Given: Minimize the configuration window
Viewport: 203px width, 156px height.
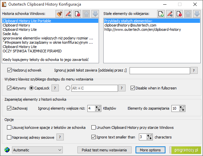Looking at the screenshot, I should [x=165, y=4].
